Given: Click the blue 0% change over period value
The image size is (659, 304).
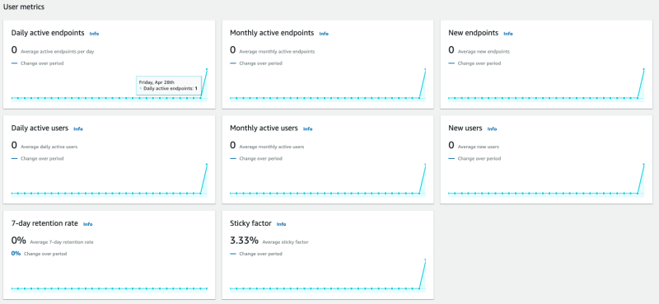Looking at the screenshot, I should click(x=16, y=254).
